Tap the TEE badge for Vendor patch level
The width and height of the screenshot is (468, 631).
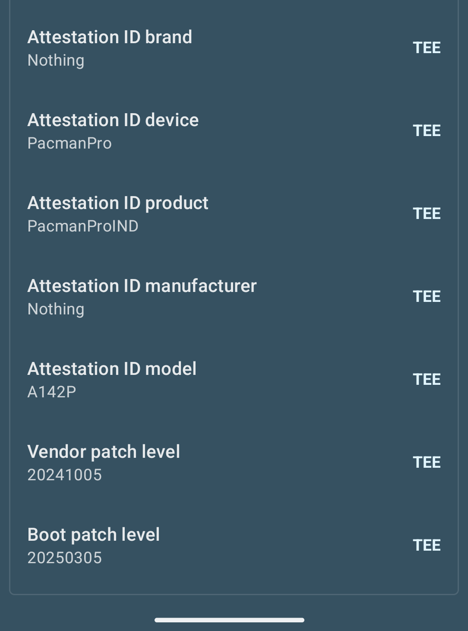pyautogui.click(x=427, y=463)
